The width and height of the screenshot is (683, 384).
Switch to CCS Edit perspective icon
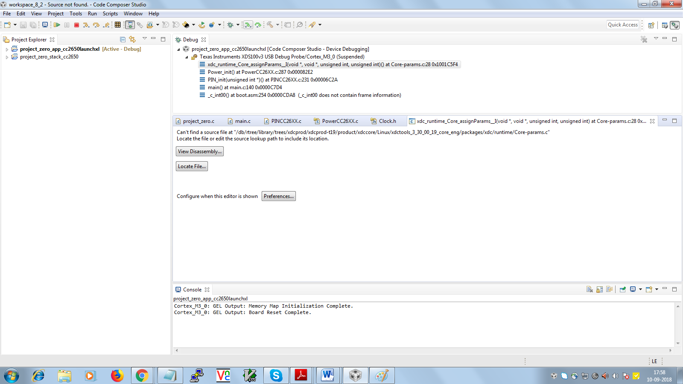coord(665,25)
